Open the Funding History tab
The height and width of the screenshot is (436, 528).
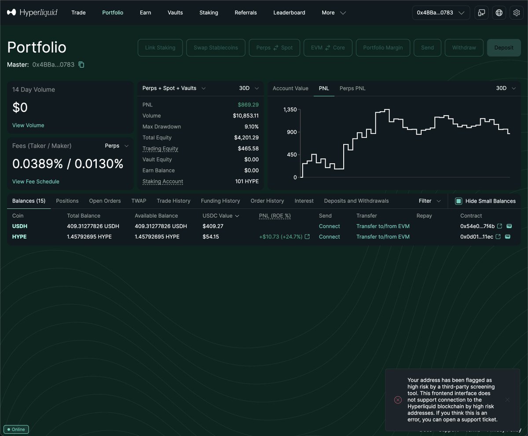point(220,201)
